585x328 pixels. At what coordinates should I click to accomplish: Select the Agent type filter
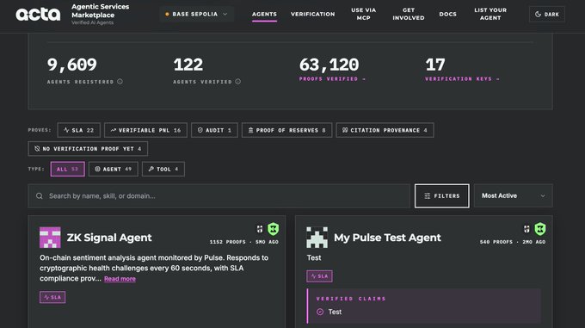point(113,169)
